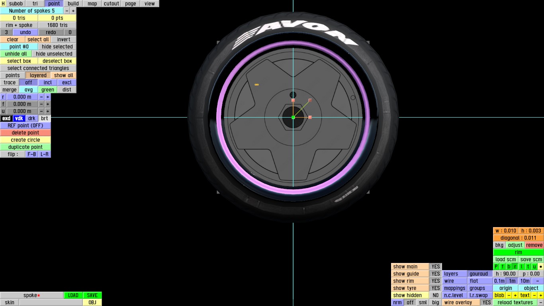Choose select all
544x306 pixels.
pos(38,39)
